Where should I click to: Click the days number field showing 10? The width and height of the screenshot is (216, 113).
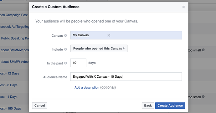(x=78, y=63)
